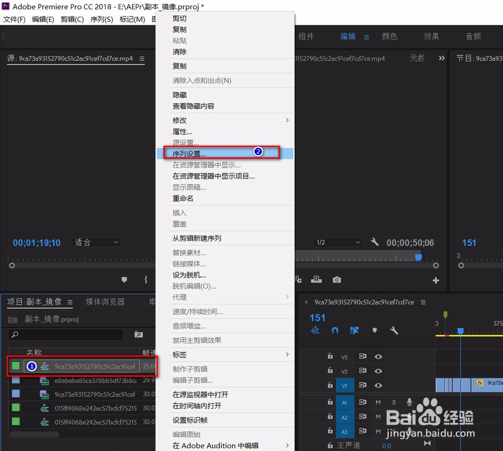Switch to the 效果 workspace
This screenshot has height=451, width=503.
click(431, 36)
